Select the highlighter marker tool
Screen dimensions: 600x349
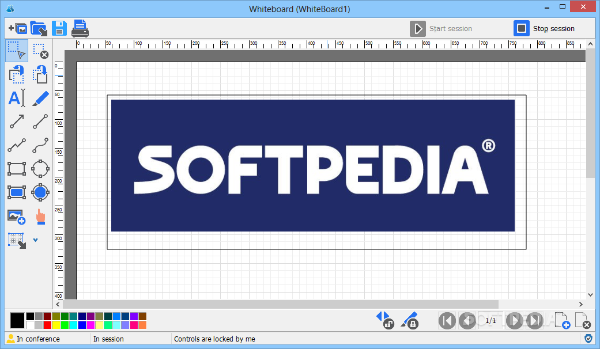click(40, 98)
